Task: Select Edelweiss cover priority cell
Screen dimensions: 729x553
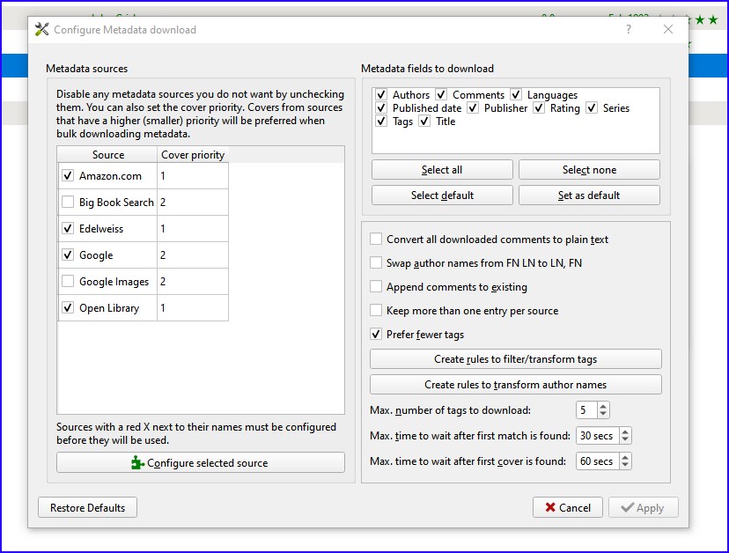Action: pos(193,229)
